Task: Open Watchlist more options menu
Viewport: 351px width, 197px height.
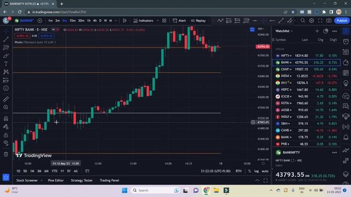Action: [x=334, y=31]
